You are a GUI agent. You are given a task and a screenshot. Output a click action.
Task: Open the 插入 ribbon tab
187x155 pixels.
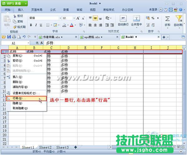tap(21, 10)
